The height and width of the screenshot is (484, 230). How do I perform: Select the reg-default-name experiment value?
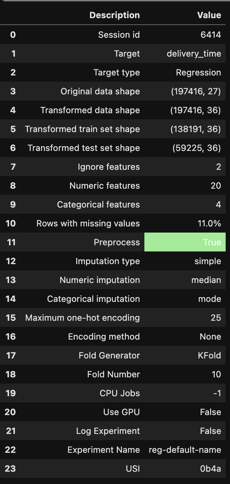click(x=185, y=450)
